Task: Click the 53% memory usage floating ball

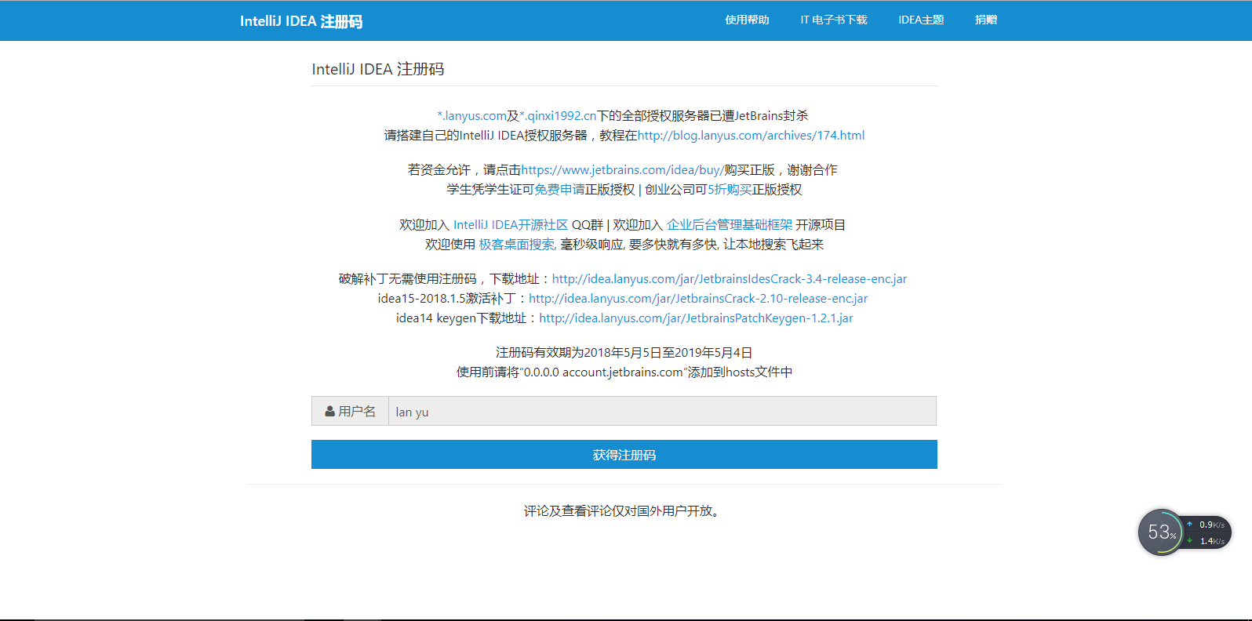Action: pyautogui.click(x=1161, y=532)
